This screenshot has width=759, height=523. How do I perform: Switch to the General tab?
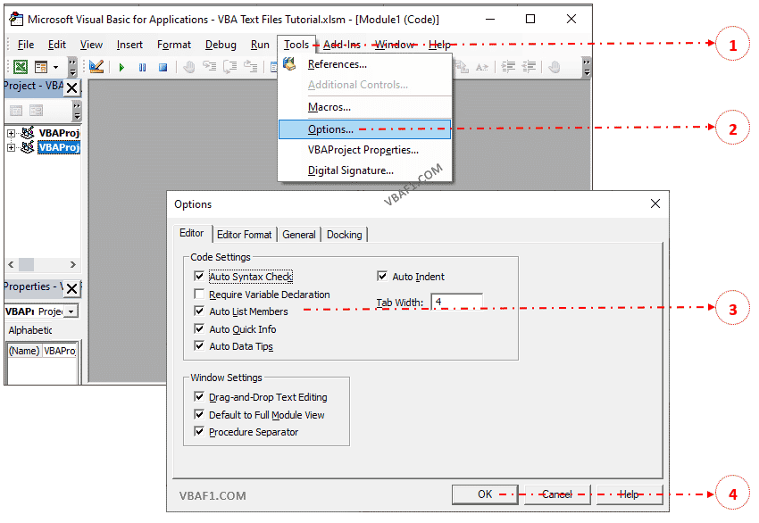(x=298, y=235)
